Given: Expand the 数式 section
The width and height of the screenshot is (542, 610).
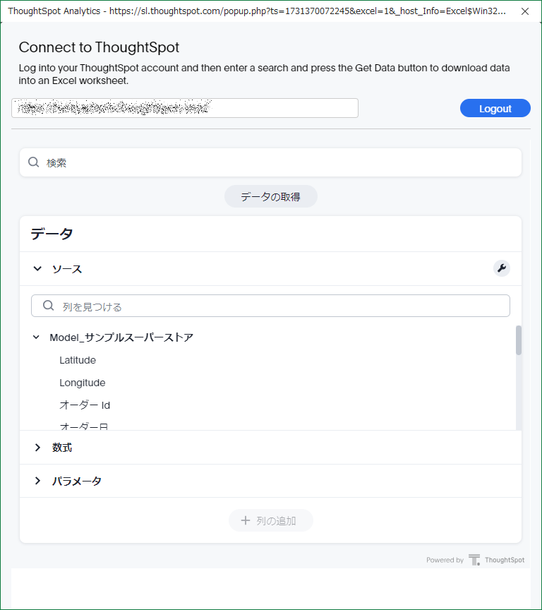Looking at the screenshot, I should tap(37, 448).
